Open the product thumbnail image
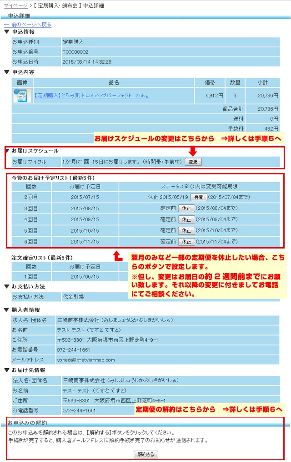Screen dimensions: 291x462 click(22, 96)
